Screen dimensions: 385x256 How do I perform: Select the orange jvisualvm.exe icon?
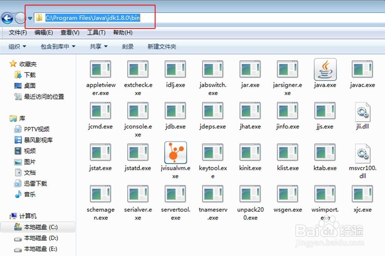pyautogui.click(x=176, y=152)
